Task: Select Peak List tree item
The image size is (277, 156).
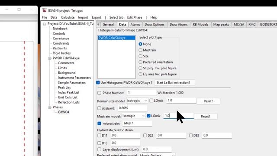Action: pyautogui.click(x=64, y=88)
